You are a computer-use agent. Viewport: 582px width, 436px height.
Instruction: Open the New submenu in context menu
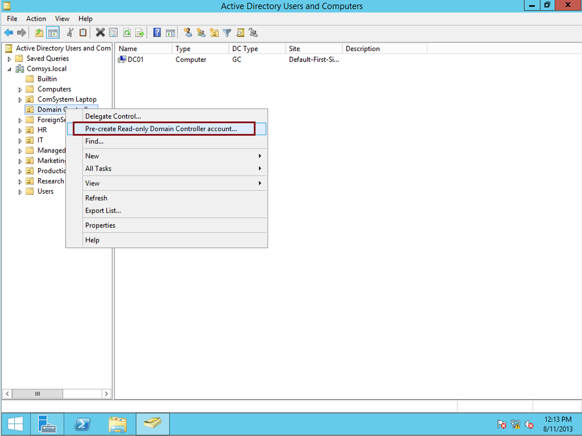pyautogui.click(x=167, y=156)
